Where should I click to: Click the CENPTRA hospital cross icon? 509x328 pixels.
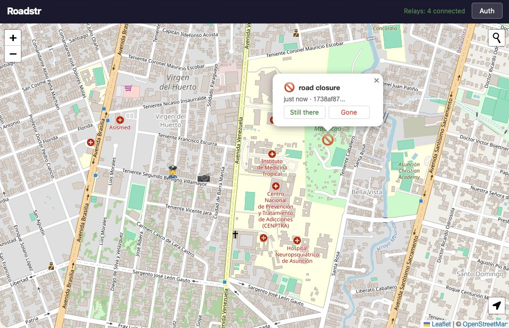point(276,186)
